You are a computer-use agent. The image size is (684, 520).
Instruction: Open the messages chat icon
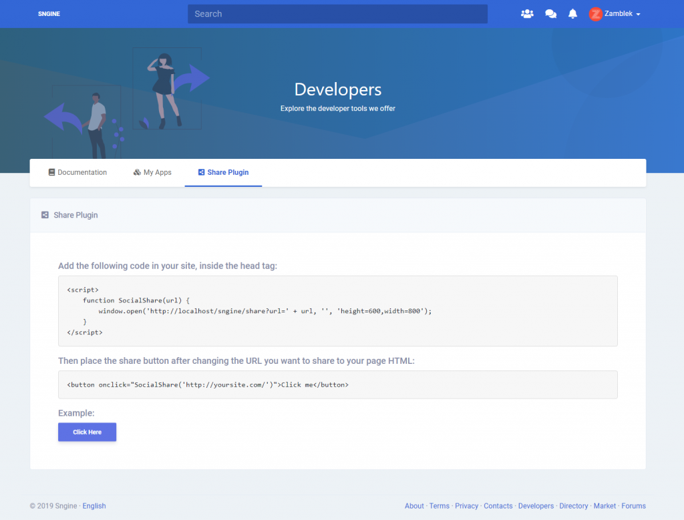[550, 14]
